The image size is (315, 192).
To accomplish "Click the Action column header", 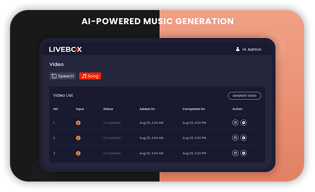I will click(237, 109).
